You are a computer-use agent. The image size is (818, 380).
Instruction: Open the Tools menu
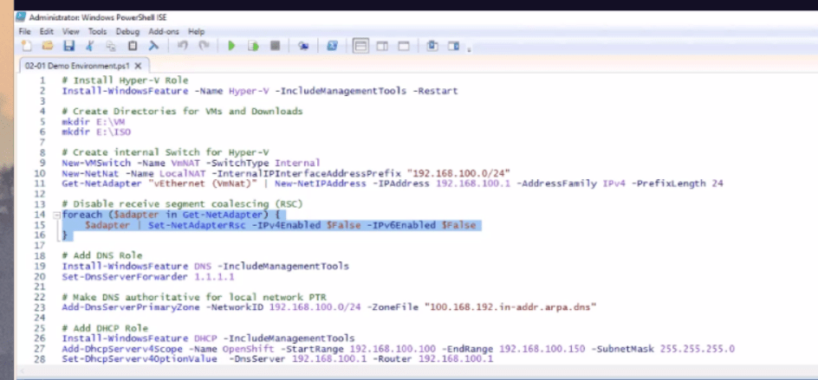point(97,31)
